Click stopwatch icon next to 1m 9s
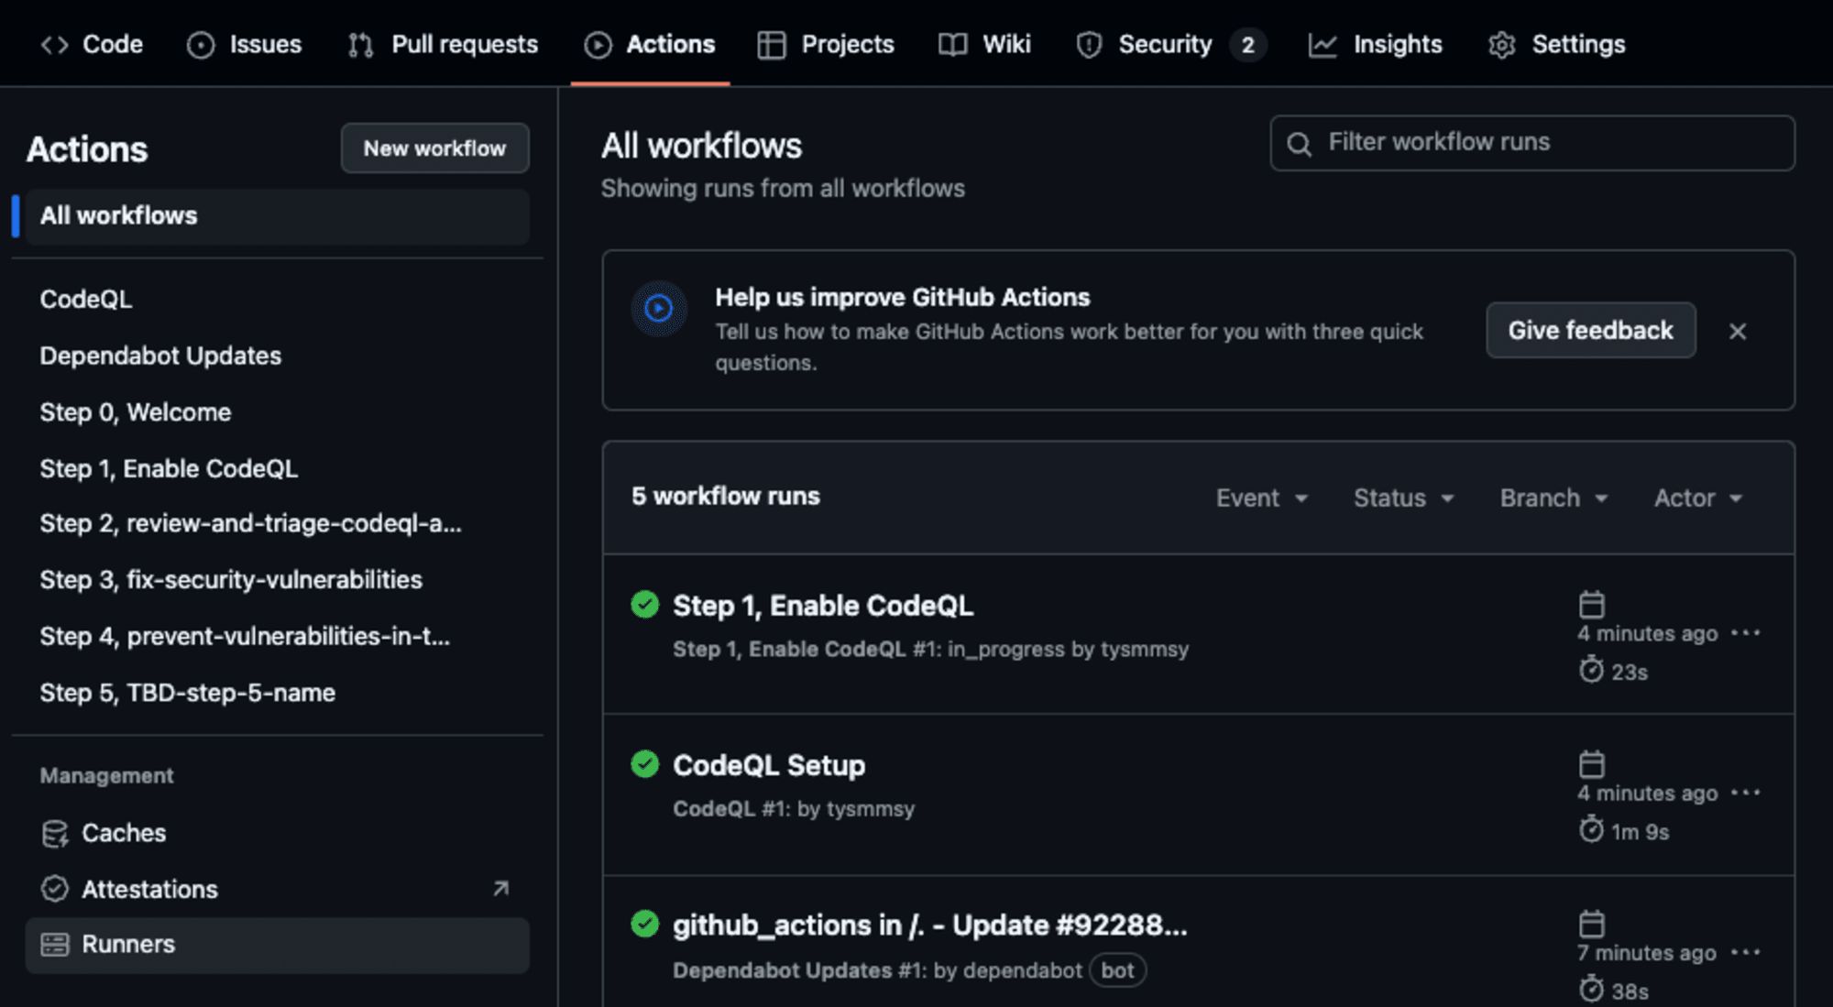1833x1007 pixels. tap(1591, 829)
